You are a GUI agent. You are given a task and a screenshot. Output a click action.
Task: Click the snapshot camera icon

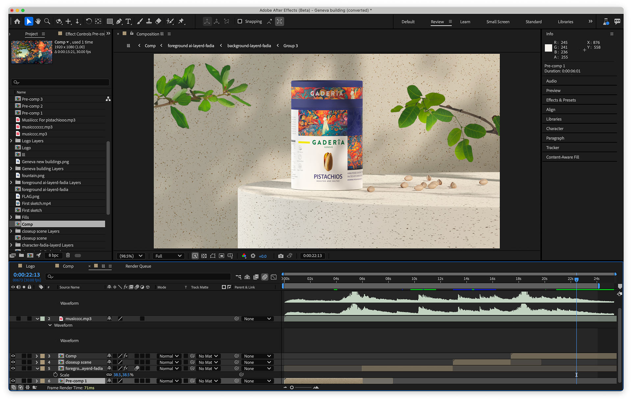coord(280,256)
